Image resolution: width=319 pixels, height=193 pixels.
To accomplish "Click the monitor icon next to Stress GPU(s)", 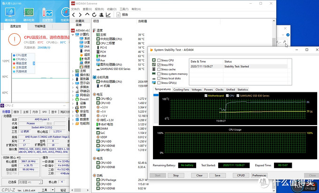I will (154, 83).
